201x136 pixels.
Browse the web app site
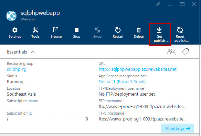56,33
